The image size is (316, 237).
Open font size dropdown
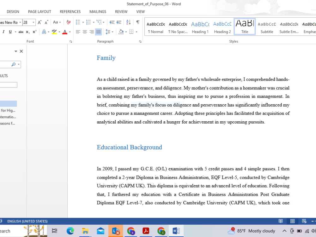(x=33, y=22)
